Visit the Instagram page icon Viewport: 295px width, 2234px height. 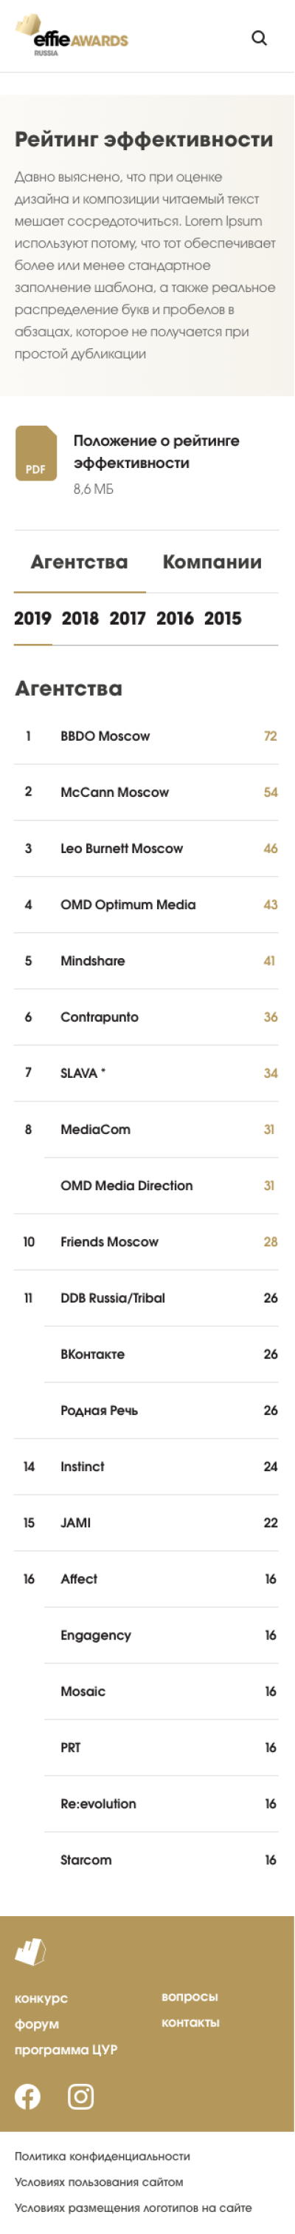80,2096
